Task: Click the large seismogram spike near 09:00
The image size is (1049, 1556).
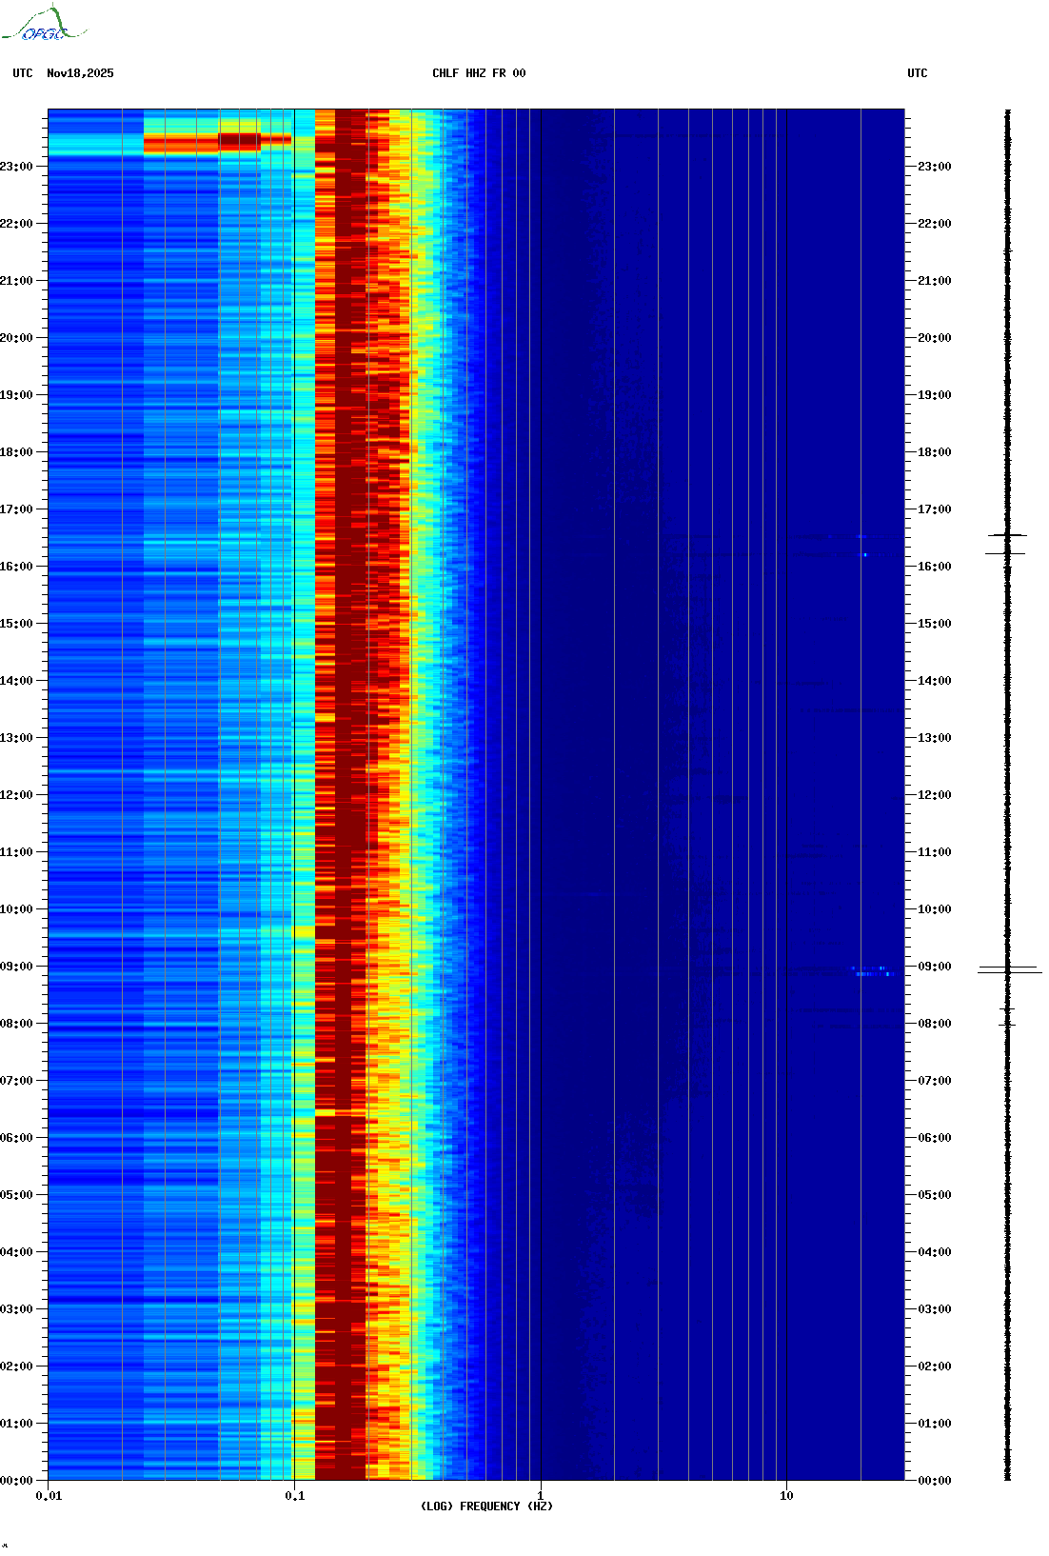Action: coord(1009,970)
